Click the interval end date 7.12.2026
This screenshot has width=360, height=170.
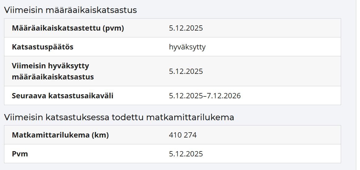coord(224,96)
